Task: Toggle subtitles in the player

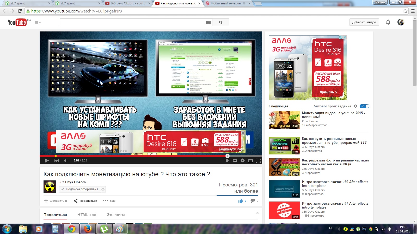Action: point(235,160)
